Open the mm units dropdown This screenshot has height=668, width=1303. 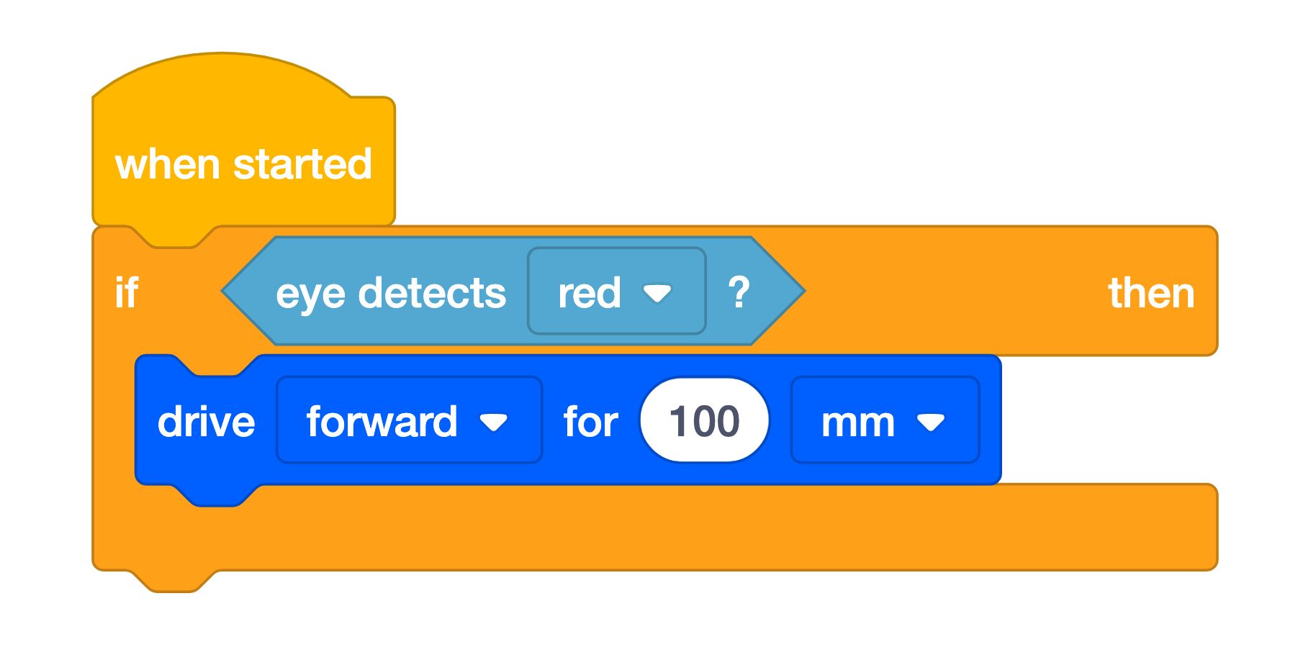click(885, 420)
